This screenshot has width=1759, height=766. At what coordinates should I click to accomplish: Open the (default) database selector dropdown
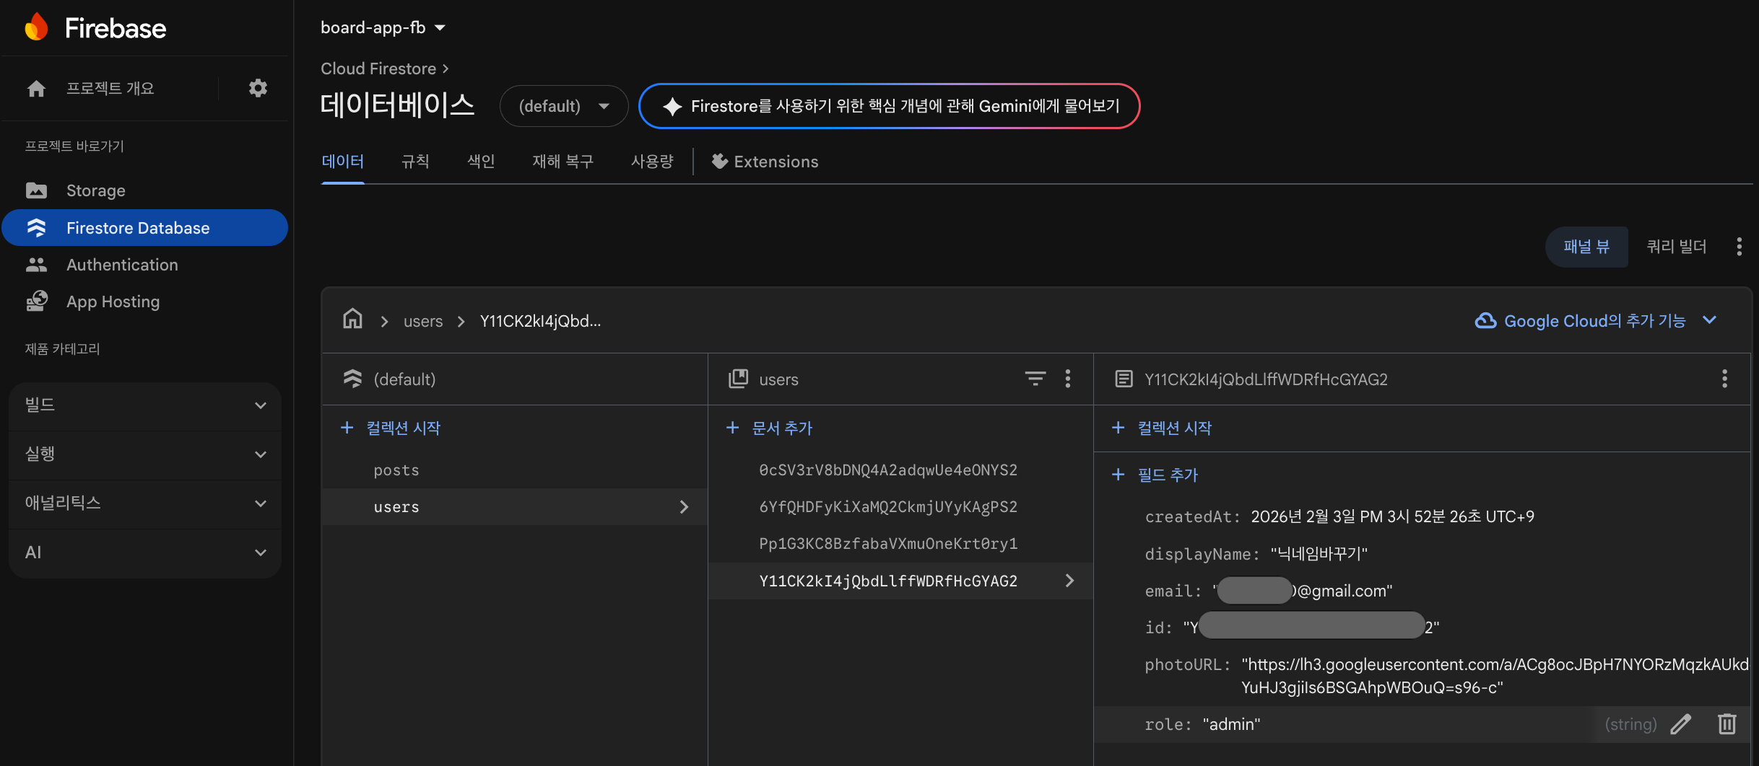[564, 106]
